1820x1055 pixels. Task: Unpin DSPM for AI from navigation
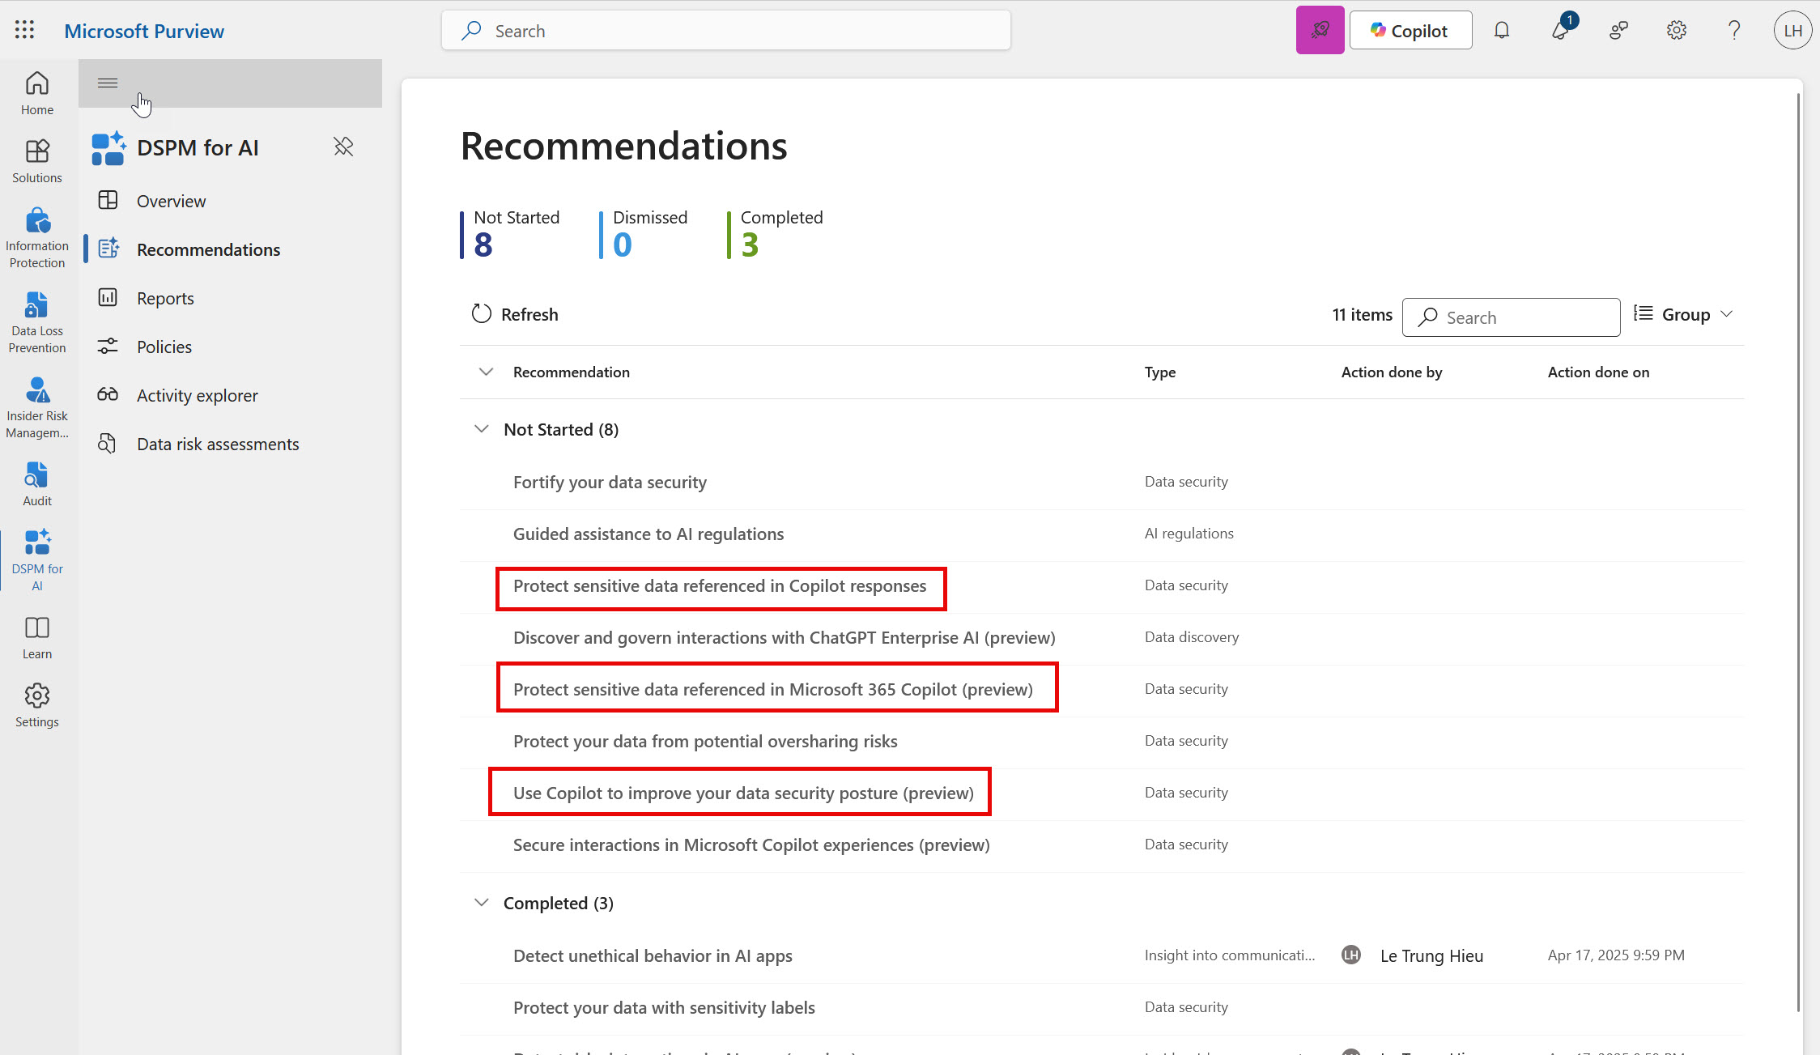click(x=343, y=147)
